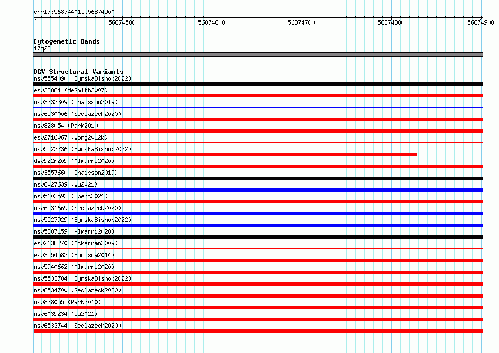Click ruler position 56874800
The width and height of the screenshot is (499, 353).
[391, 22]
